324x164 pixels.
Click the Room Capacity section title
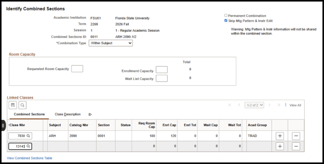(x=22, y=55)
